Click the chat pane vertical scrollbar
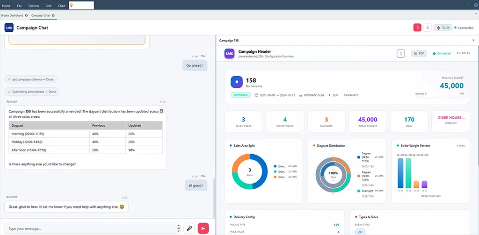479x235 pixels. click(x=214, y=199)
